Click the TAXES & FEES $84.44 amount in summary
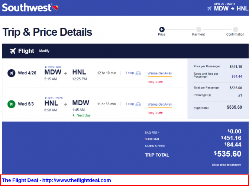This screenshot has width=249, height=186. (233, 145)
